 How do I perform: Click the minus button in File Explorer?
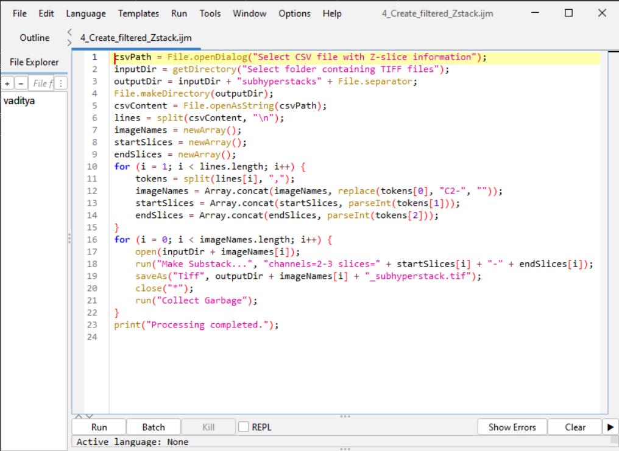(x=21, y=83)
